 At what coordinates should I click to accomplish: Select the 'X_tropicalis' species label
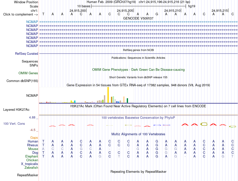30,164
